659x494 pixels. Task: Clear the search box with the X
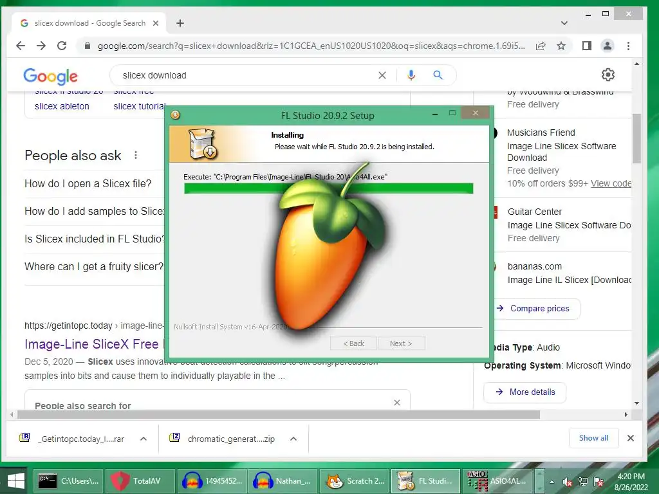(382, 75)
